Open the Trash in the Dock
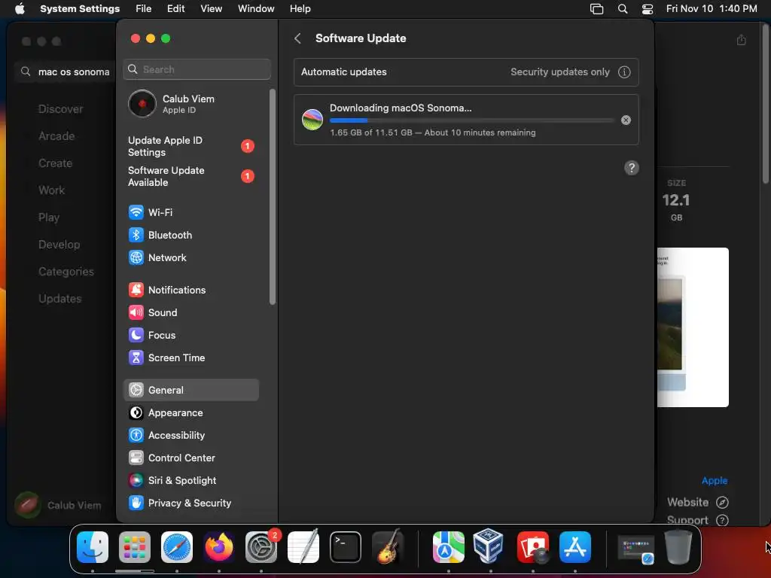The width and height of the screenshot is (771, 578). [678, 547]
